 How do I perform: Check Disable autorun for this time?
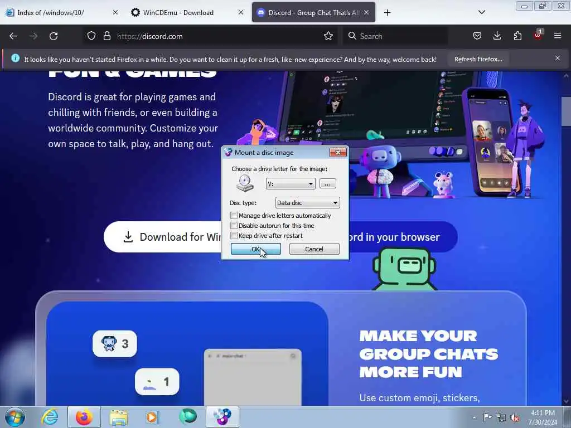[234, 226]
